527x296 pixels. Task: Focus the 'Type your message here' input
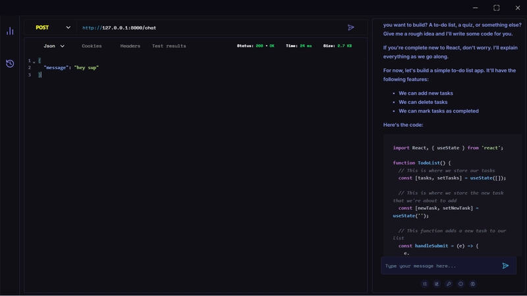point(440,266)
